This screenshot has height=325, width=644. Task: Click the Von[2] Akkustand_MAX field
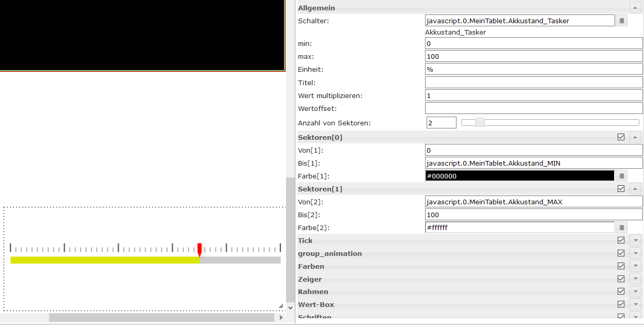(x=533, y=202)
